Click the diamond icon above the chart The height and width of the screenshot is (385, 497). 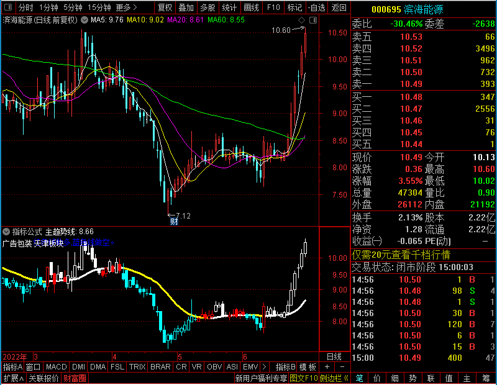tap(301, 20)
